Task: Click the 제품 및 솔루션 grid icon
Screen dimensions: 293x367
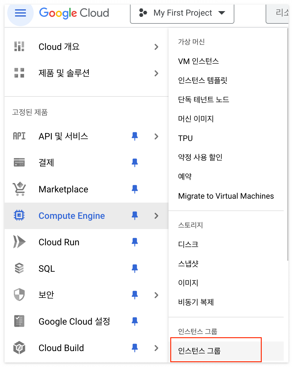Action: pyautogui.click(x=19, y=73)
